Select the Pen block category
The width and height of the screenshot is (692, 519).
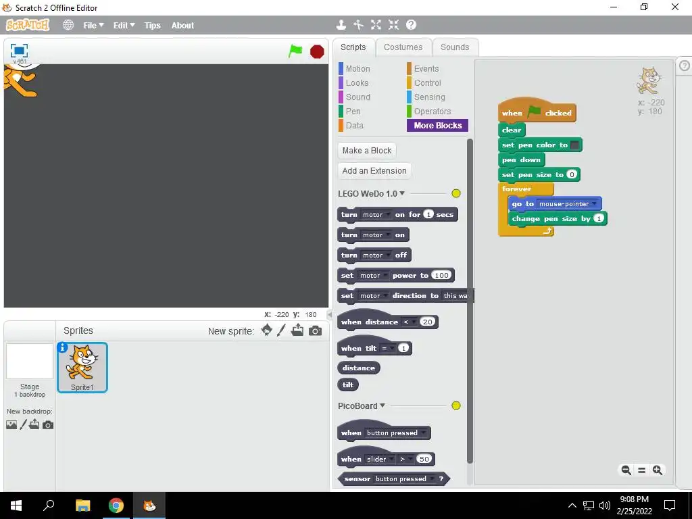click(353, 112)
